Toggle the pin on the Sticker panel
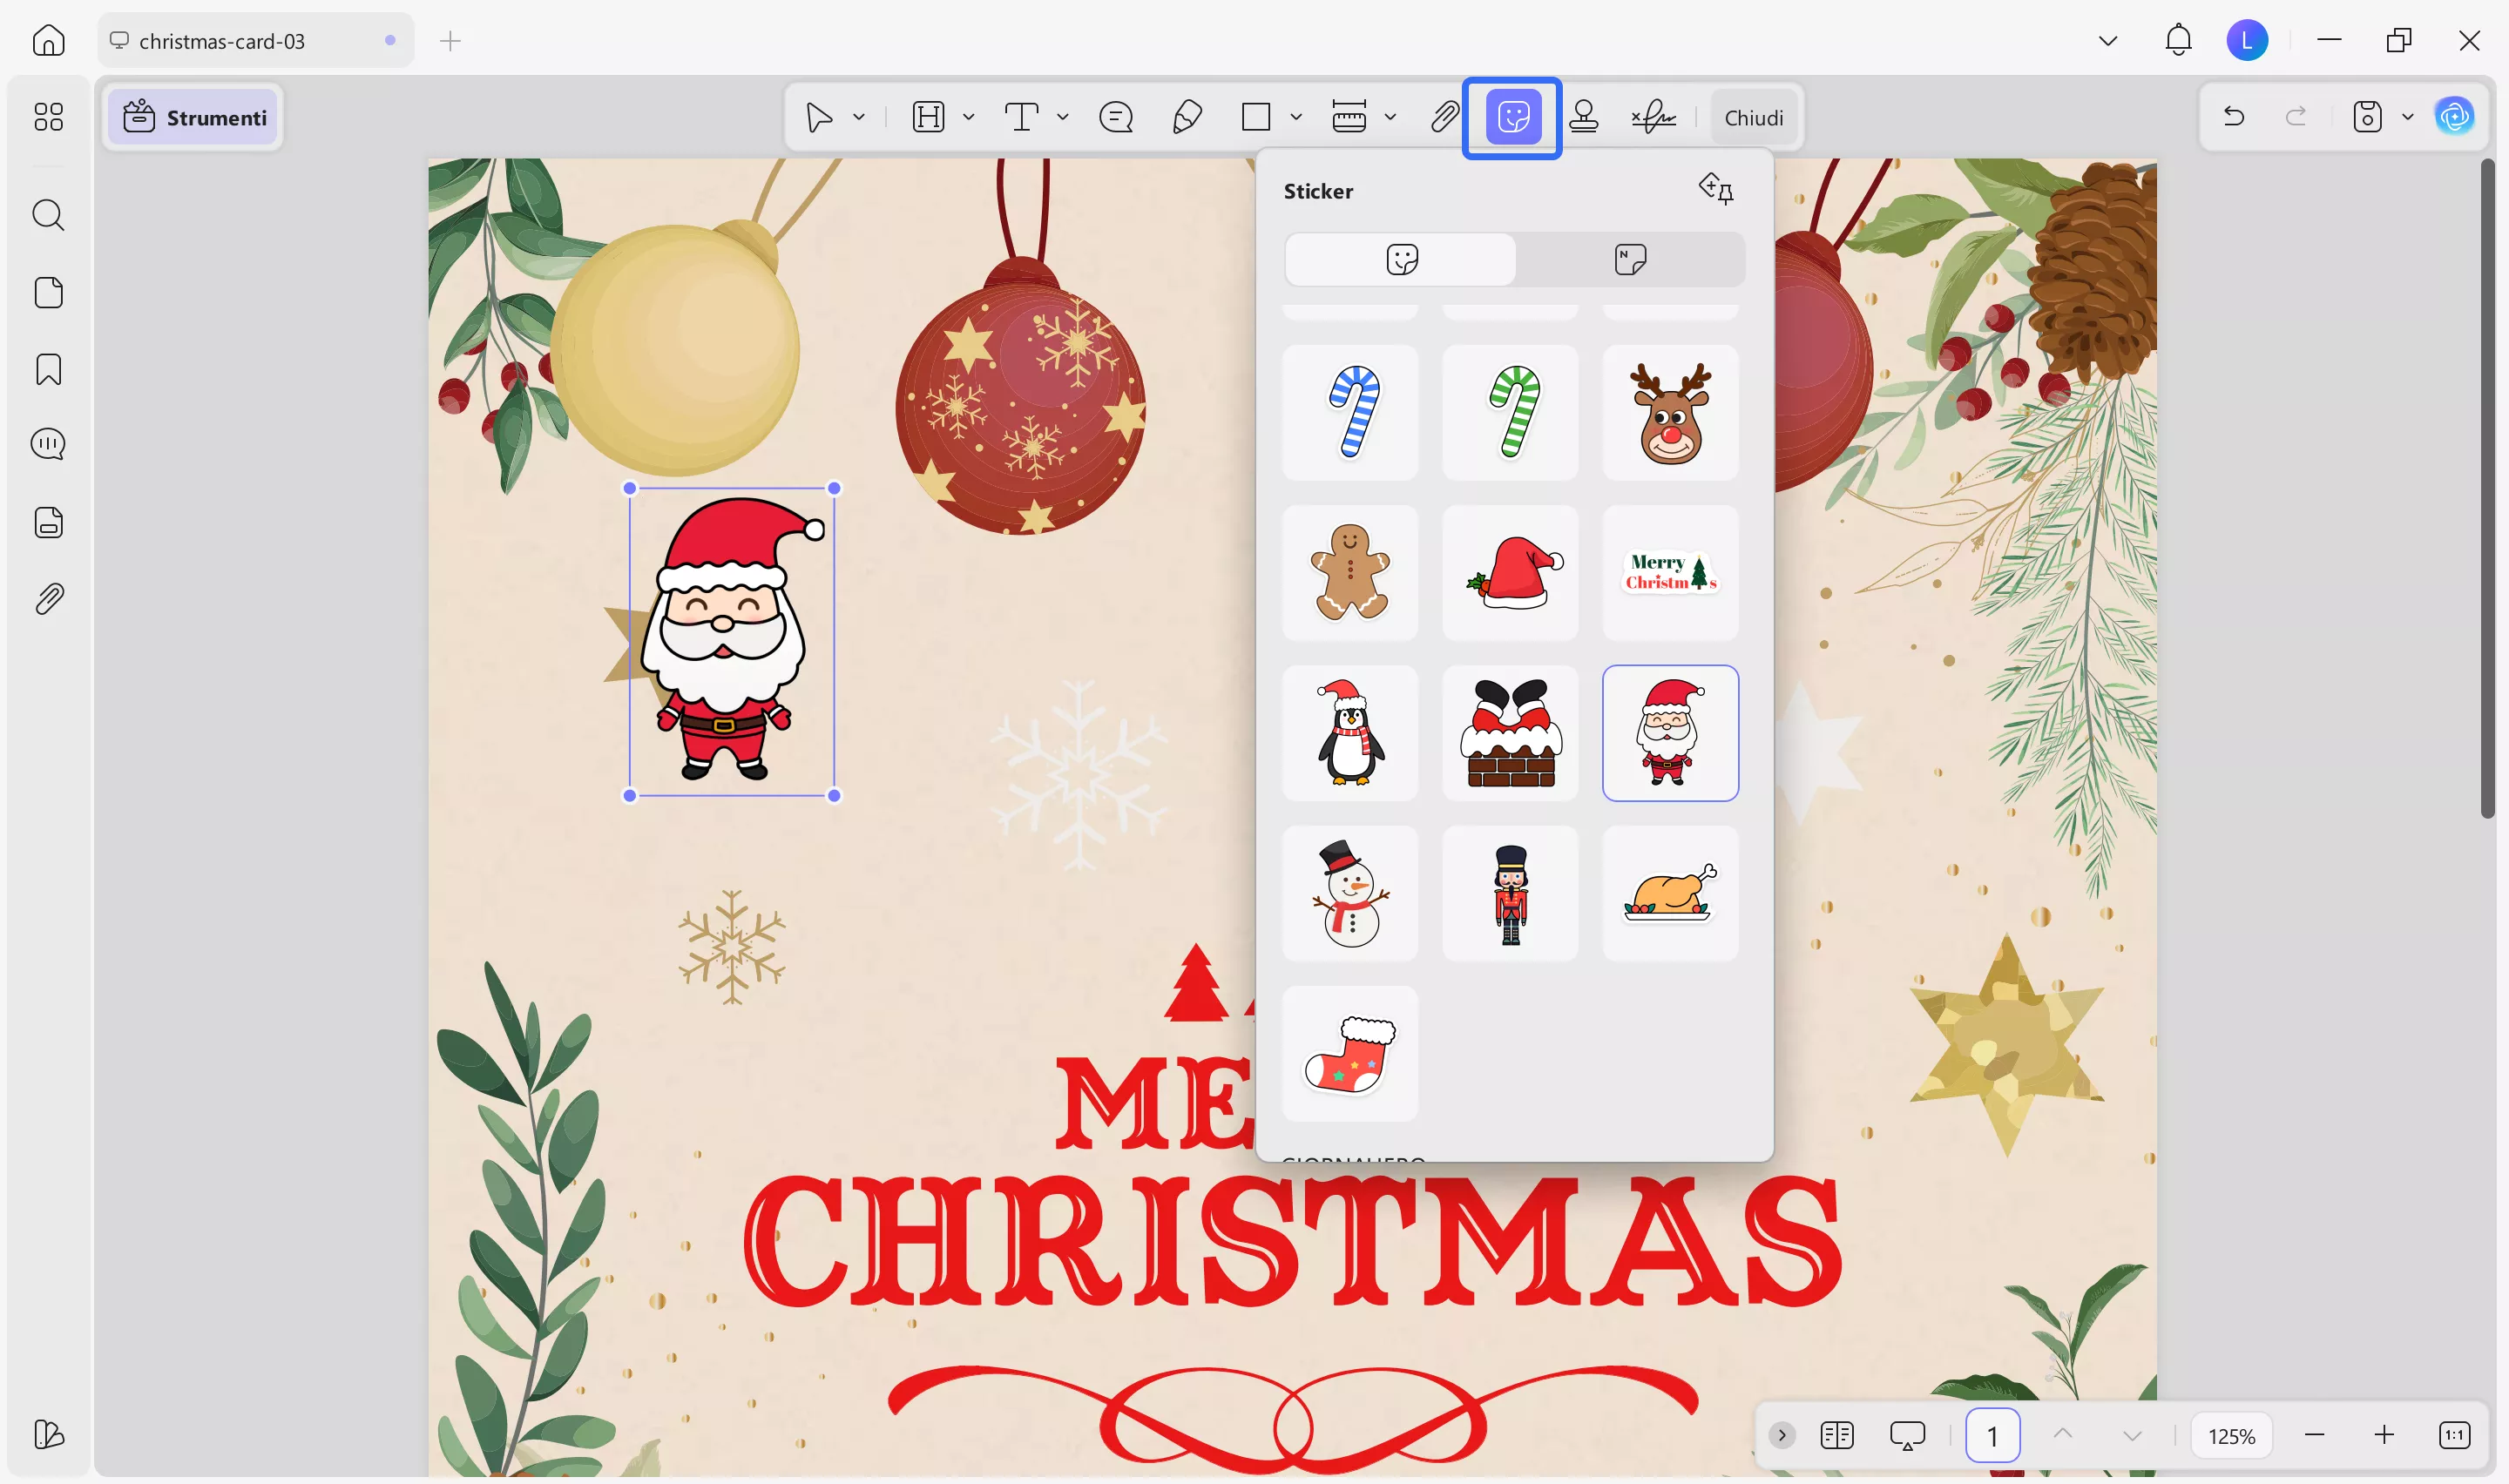Image resolution: width=2509 pixels, height=1484 pixels. pos(1717,189)
